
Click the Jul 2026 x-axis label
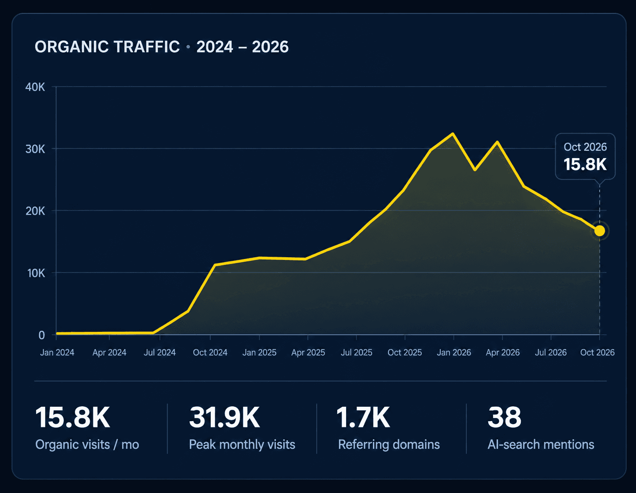551,352
